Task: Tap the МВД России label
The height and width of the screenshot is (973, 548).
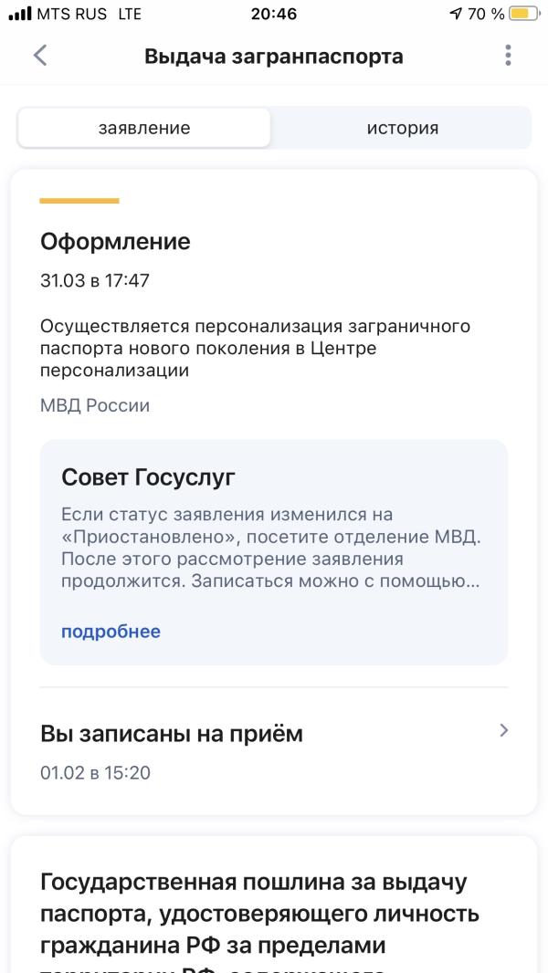Action: click(x=95, y=405)
